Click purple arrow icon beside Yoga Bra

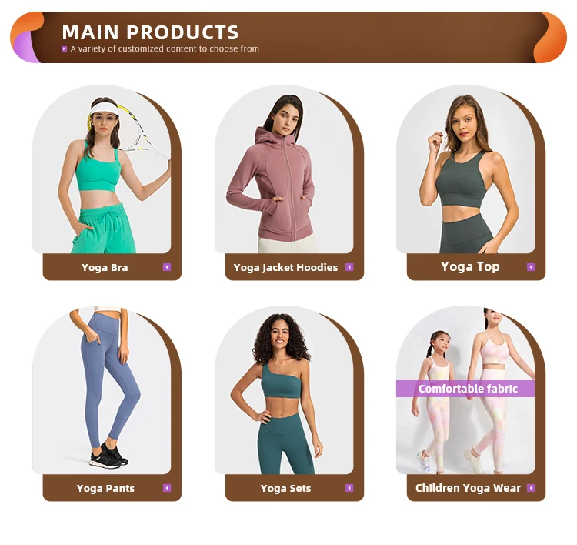click(x=167, y=267)
